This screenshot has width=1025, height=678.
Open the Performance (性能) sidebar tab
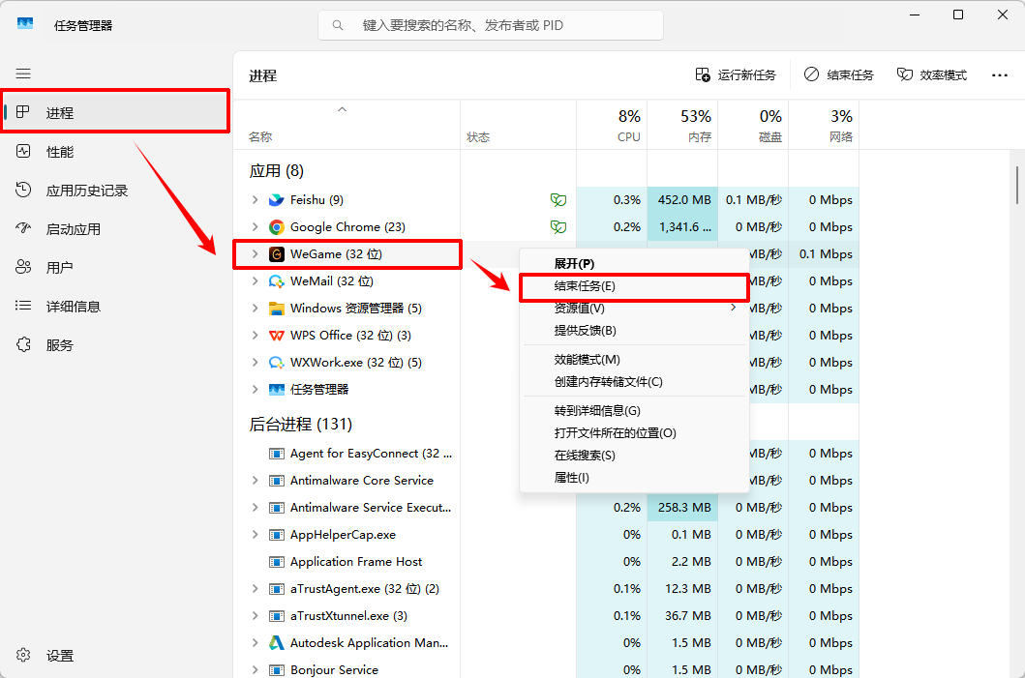[115, 152]
